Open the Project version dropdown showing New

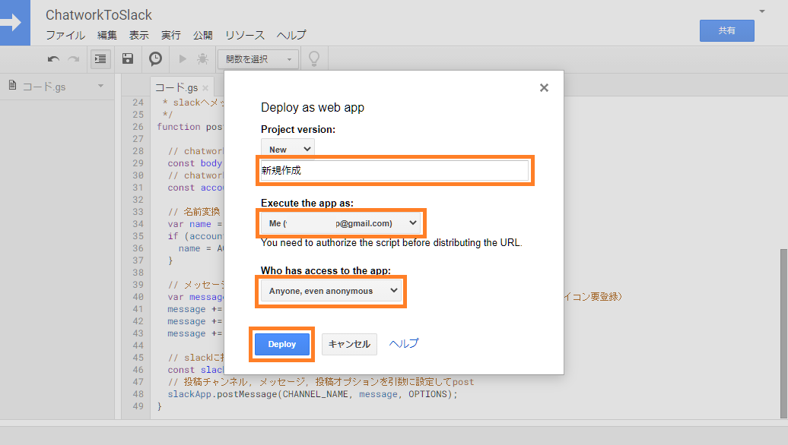[x=288, y=149]
